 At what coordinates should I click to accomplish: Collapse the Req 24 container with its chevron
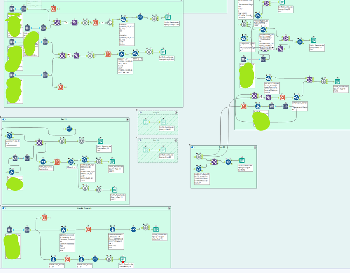[x=254, y=148]
